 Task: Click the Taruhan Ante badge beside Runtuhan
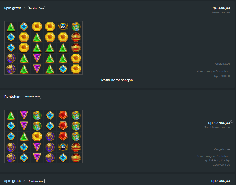(33, 97)
